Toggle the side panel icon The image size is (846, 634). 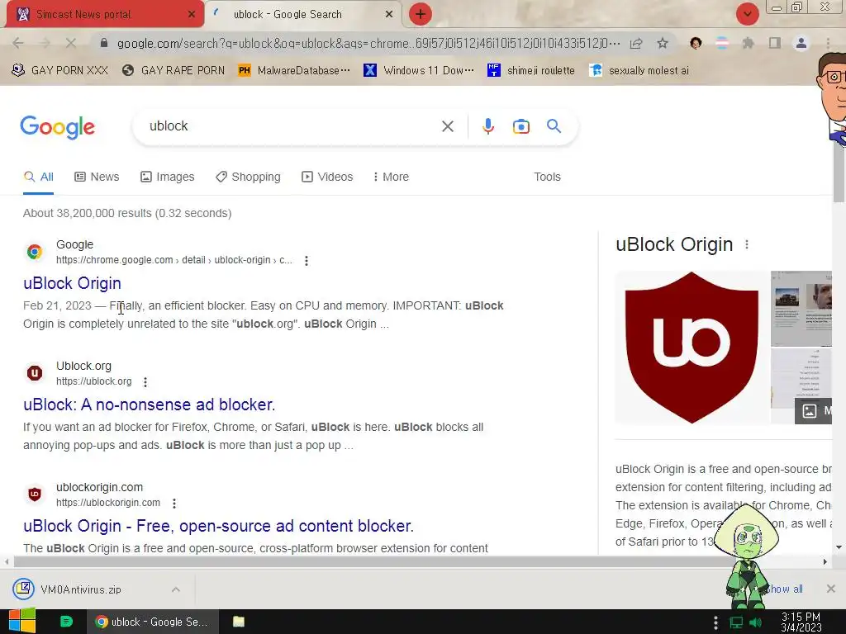(x=775, y=43)
